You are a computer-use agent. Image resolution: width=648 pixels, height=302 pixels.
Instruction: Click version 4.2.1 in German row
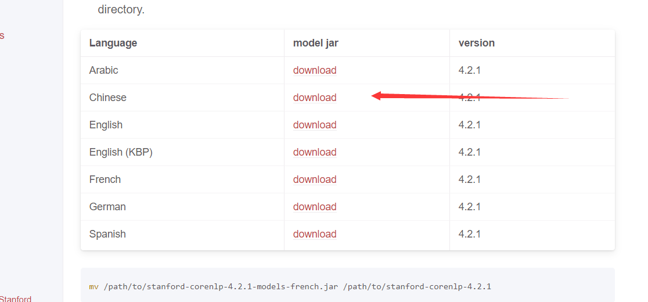click(469, 207)
